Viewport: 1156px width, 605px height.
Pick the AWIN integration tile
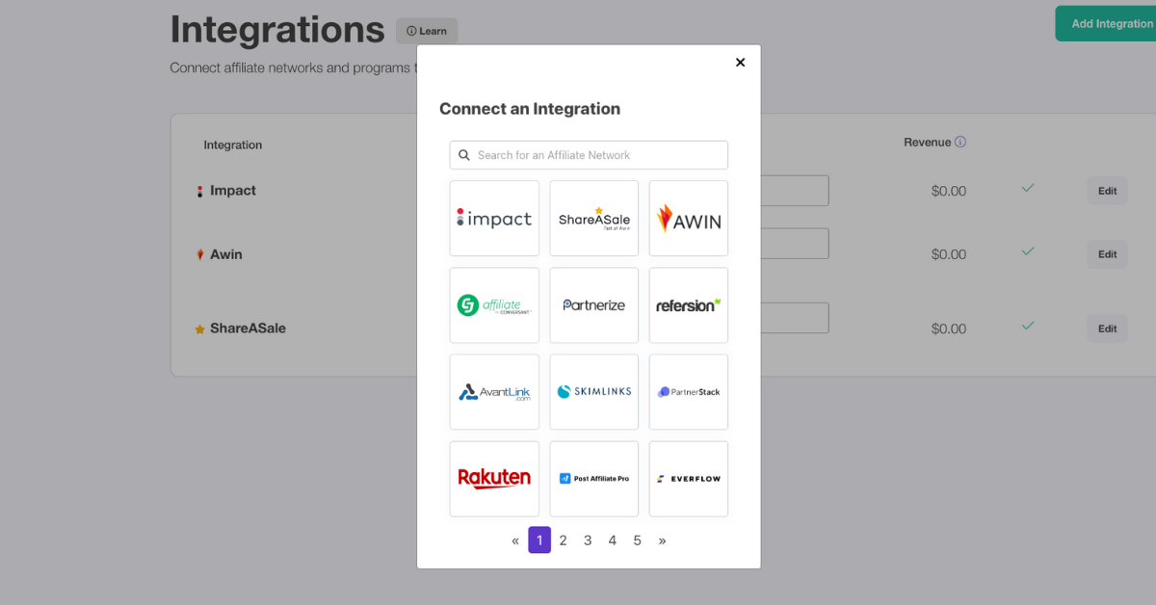[x=689, y=219]
